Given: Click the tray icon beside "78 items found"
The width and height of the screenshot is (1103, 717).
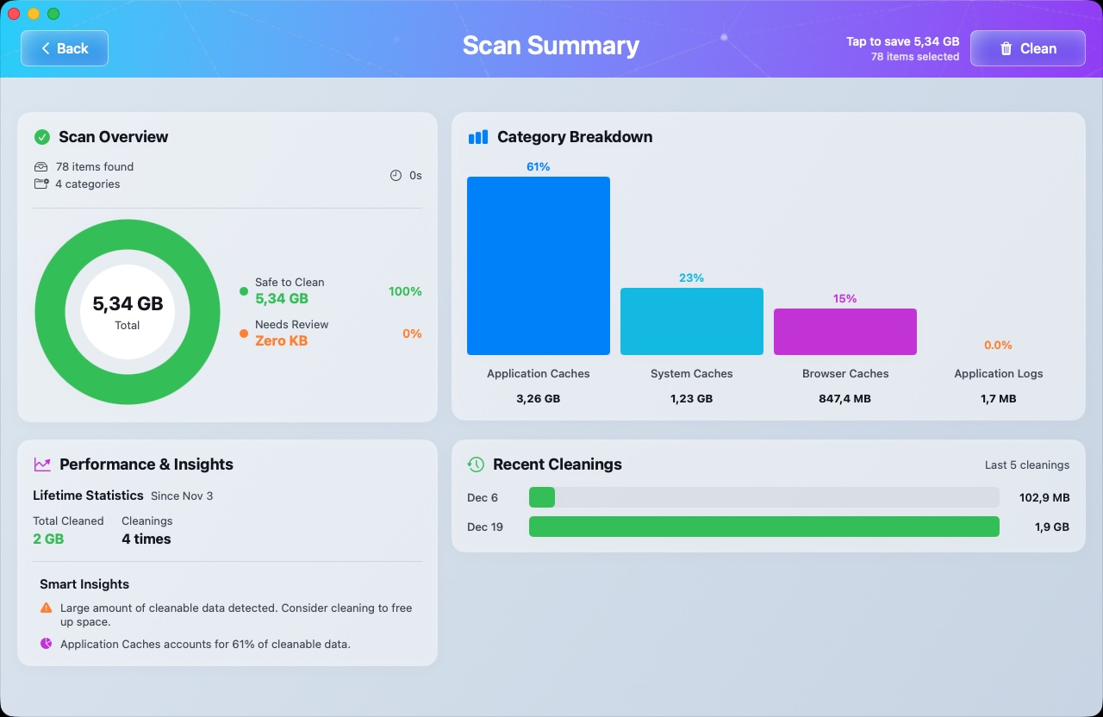Looking at the screenshot, I should coord(41,166).
